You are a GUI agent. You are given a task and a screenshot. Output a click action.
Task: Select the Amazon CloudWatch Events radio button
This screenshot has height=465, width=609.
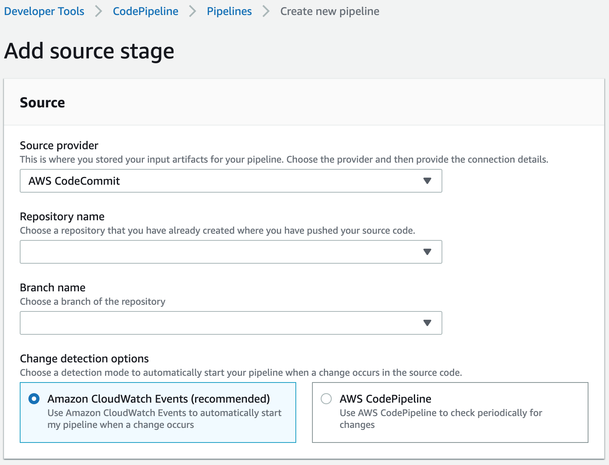(34, 399)
